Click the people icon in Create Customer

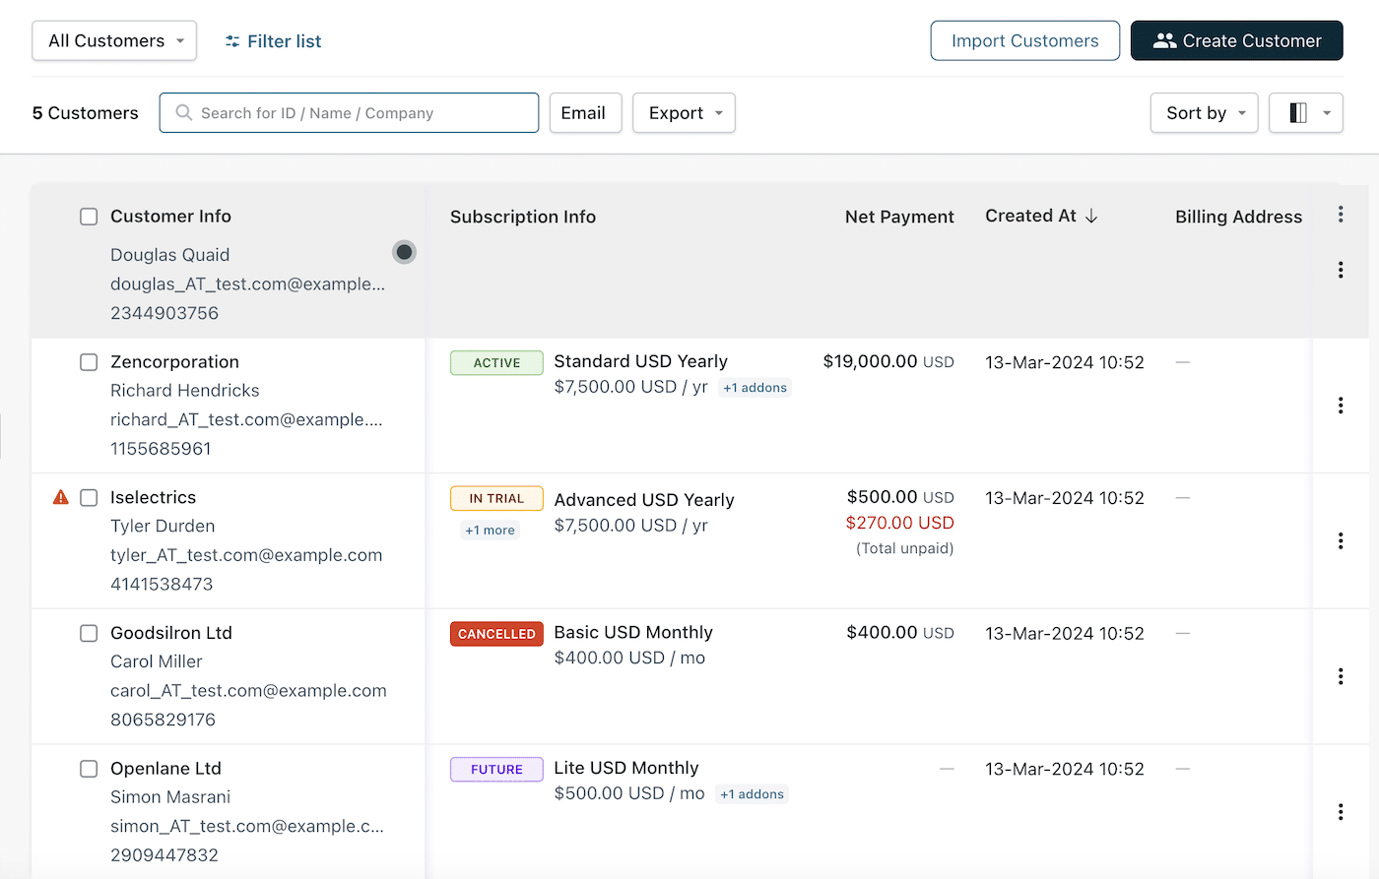(1165, 40)
